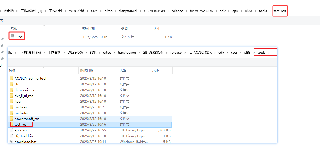The width and height of the screenshot is (320, 147).
Task: Click the jtag folder icon
Action: click(x=11, y=101)
